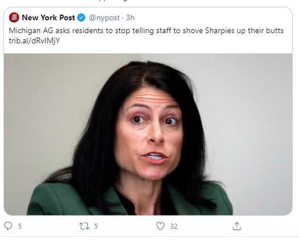Open the trib.al/dRvIMjY link
Screen dimensions: 299x240
[x=34, y=40]
